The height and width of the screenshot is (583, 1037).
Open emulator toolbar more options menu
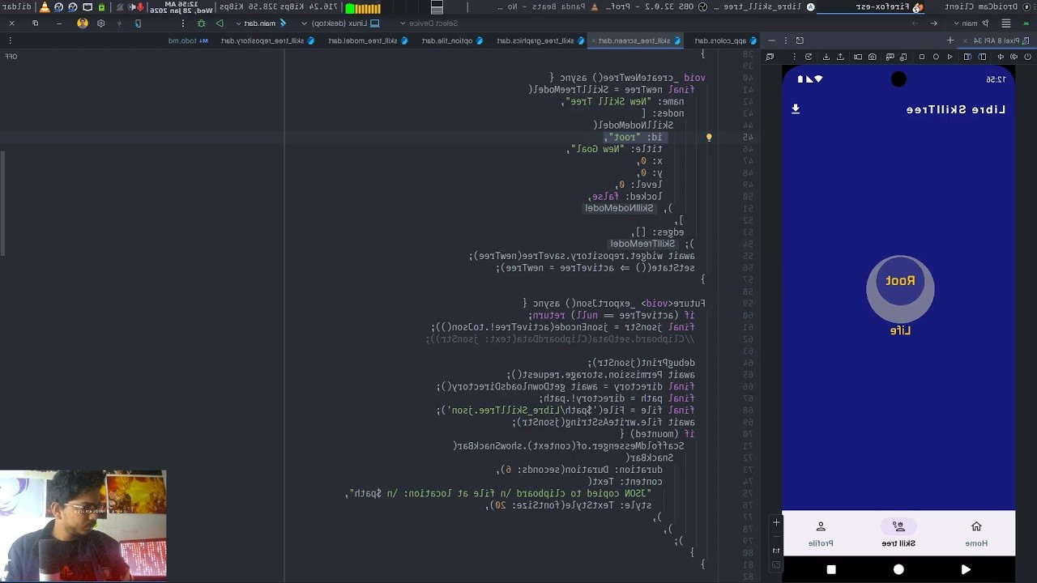(794, 57)
